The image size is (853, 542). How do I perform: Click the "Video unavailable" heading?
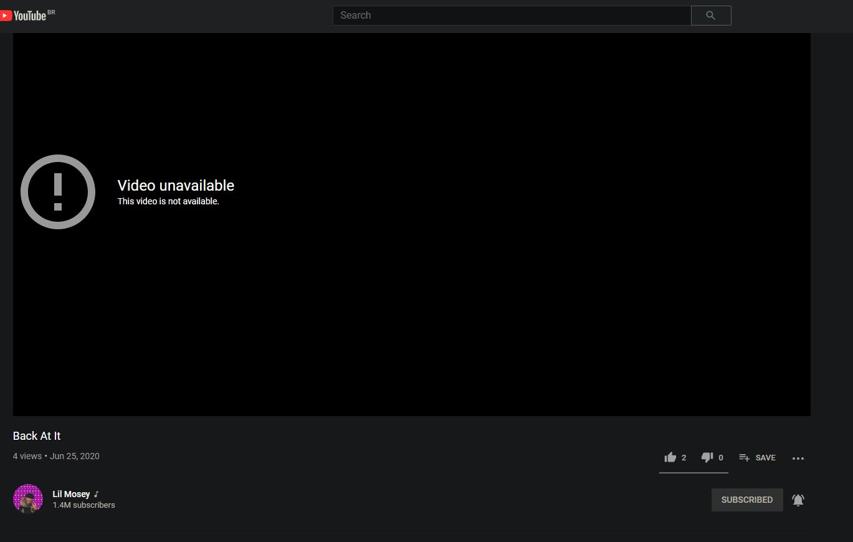click(x=176, y=186)
